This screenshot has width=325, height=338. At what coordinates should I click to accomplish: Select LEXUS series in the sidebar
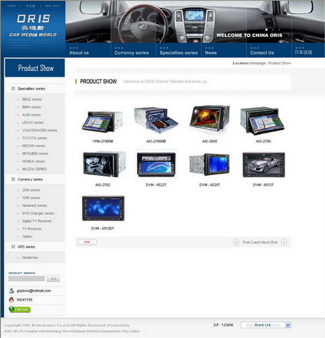click(32, 123)
